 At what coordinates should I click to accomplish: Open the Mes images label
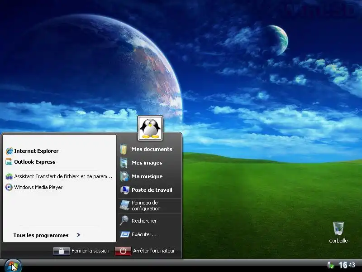coord(147,163)
